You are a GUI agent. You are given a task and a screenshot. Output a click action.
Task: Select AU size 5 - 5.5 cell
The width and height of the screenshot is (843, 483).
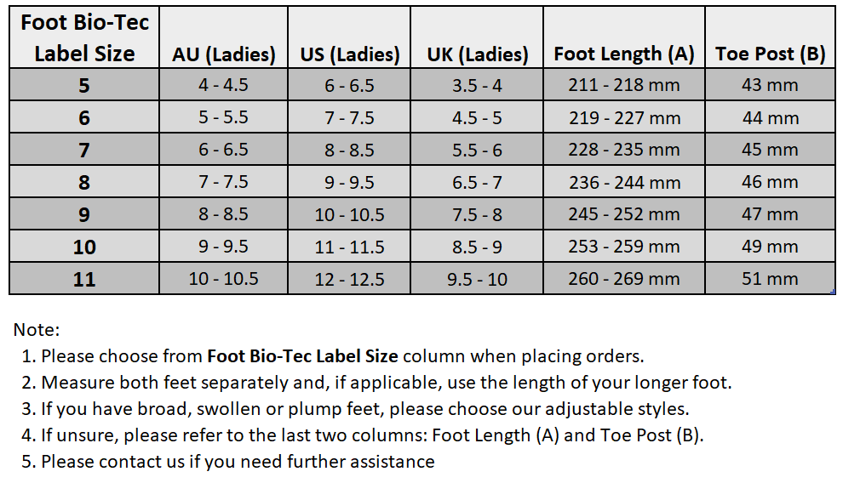224,118
